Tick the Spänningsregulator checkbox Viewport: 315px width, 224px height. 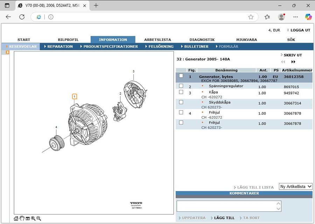(x=181, y=86)
